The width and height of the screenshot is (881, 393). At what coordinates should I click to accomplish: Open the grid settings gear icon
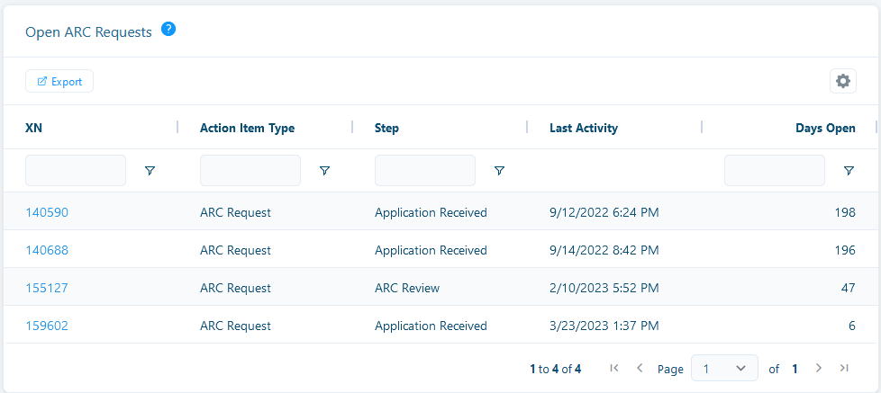click(843, 81)
